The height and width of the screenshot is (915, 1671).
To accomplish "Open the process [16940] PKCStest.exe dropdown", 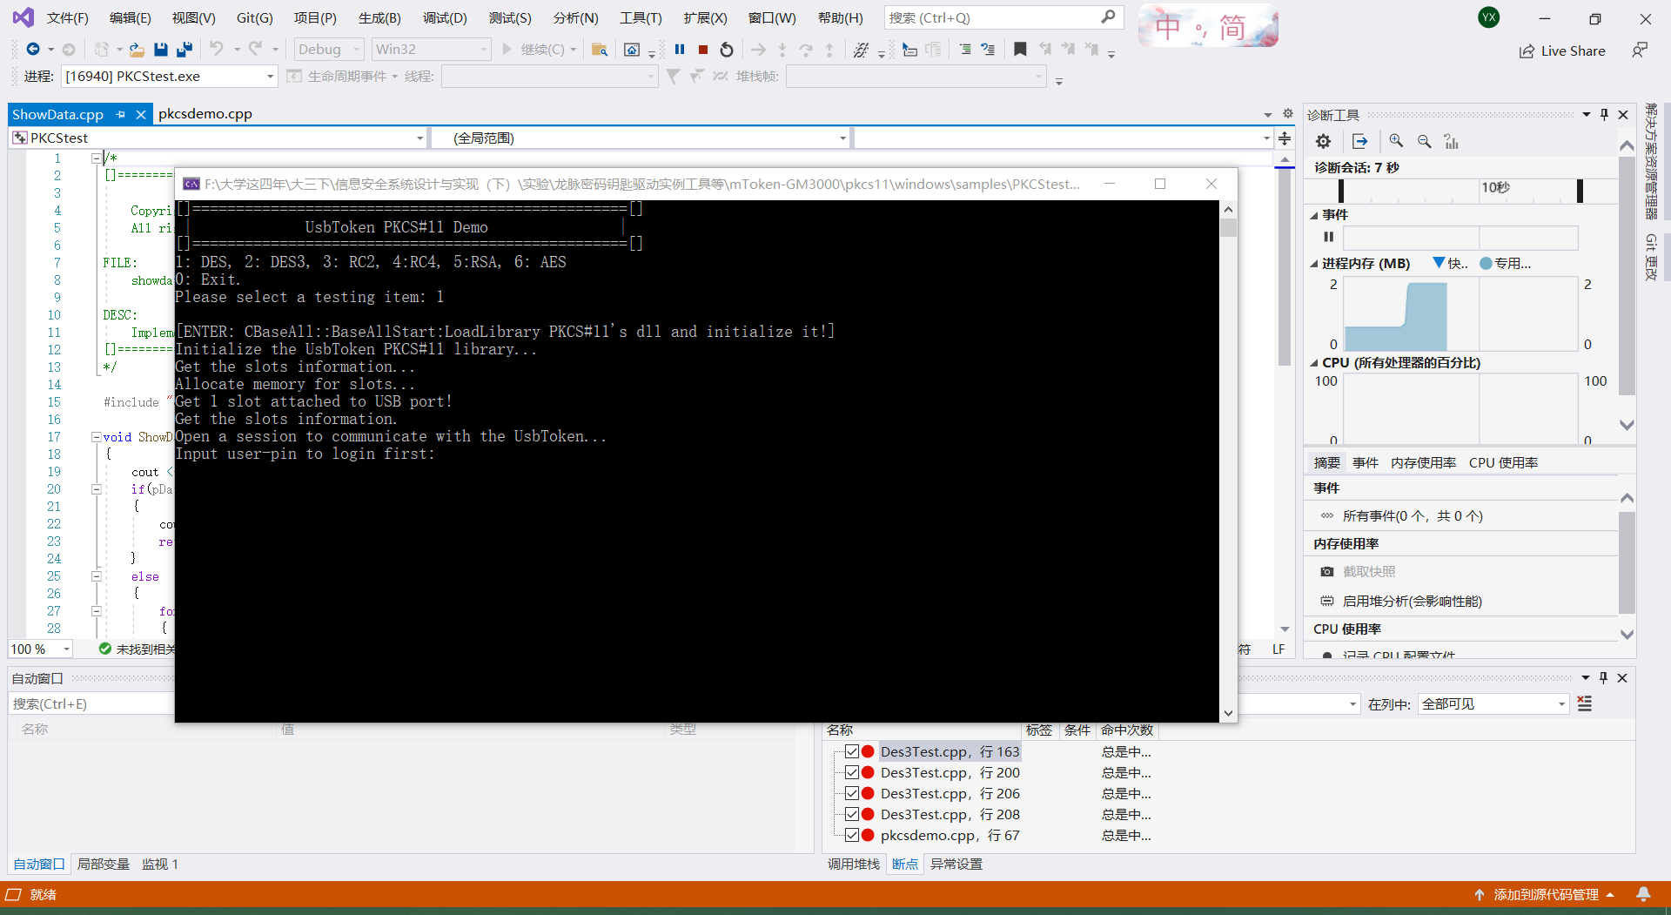I will point(170,77).
